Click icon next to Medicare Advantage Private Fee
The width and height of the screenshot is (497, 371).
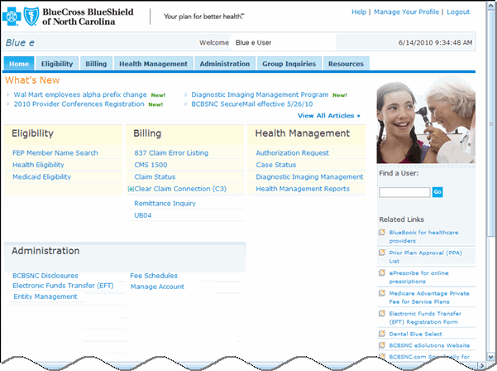pos(381,293)
